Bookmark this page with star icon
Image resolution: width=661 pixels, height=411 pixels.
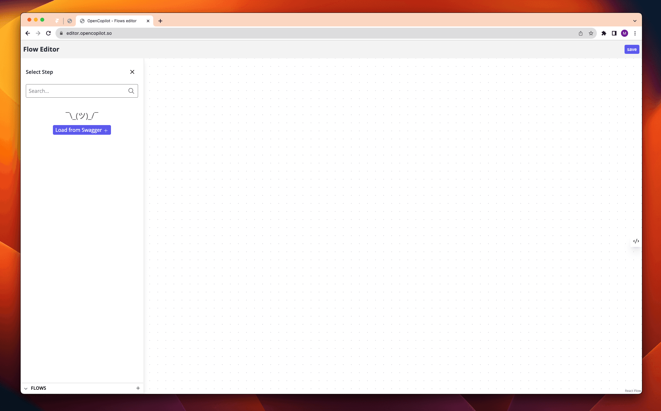pyautogui.click(x=591, y=33)
